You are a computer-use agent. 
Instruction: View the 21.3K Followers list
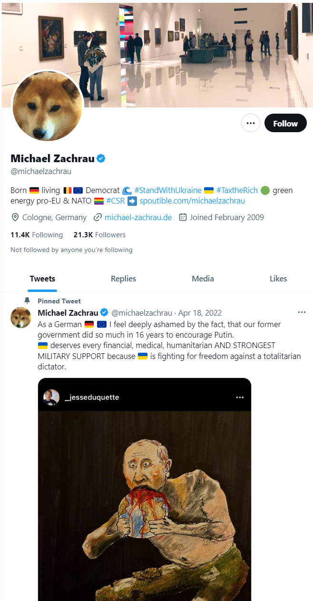coord(99,235)
